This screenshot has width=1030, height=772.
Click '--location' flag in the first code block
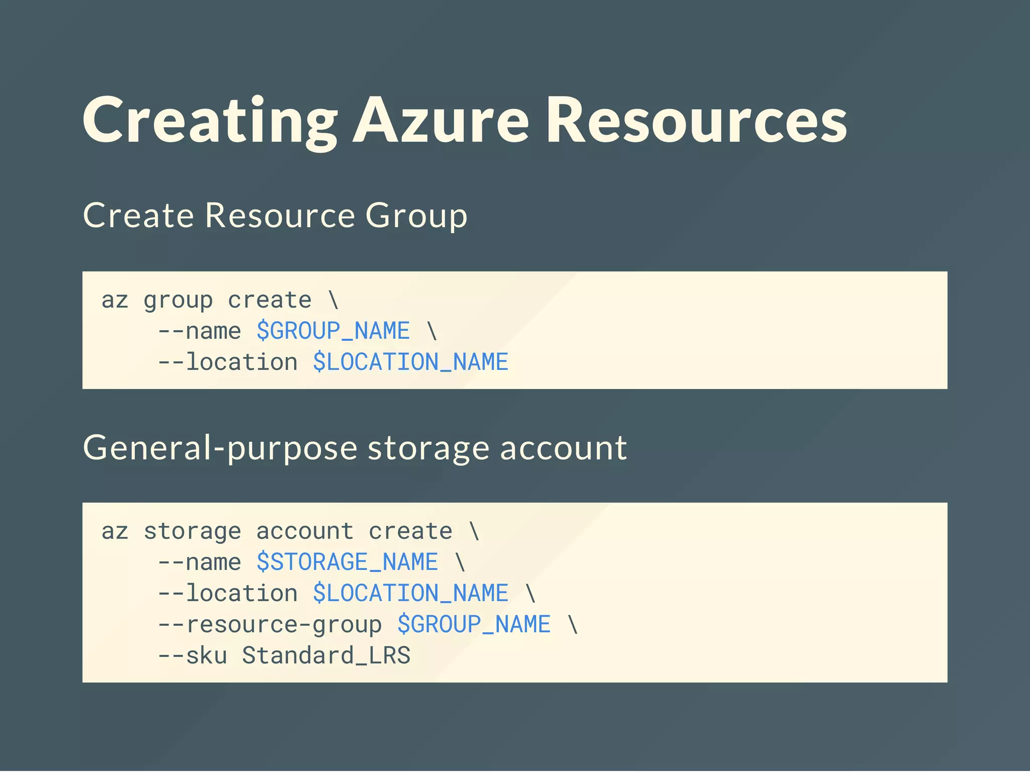[228, 362]
